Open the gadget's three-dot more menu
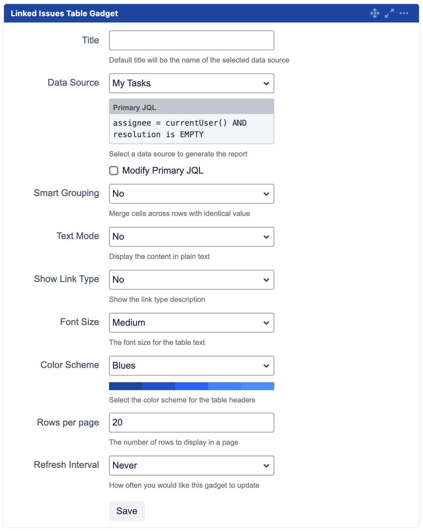 tap(404, 13)
